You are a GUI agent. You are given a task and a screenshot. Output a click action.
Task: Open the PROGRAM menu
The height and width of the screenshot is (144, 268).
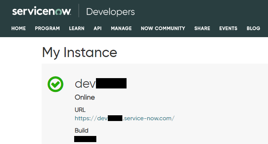(47, 28)
